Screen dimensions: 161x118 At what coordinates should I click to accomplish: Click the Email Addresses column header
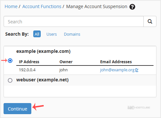click(116, 62)
